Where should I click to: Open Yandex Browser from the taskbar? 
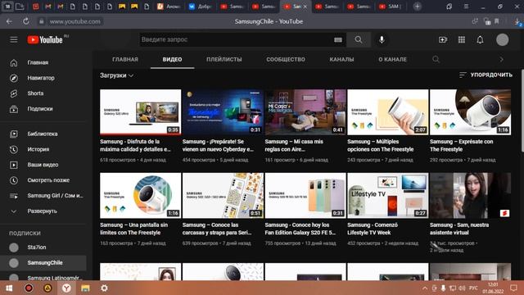[66, 288]
